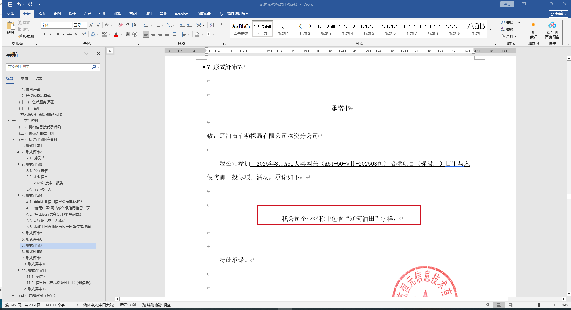Increase font size with the grow font icon
This screenshot has height=310, width=571.
tap(91, 25)
